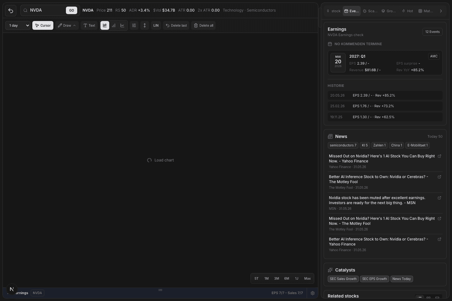Set chart range to 1M
Image resolution: width=452 pixels, height=301 pixels.
click(x=266, y=278)
